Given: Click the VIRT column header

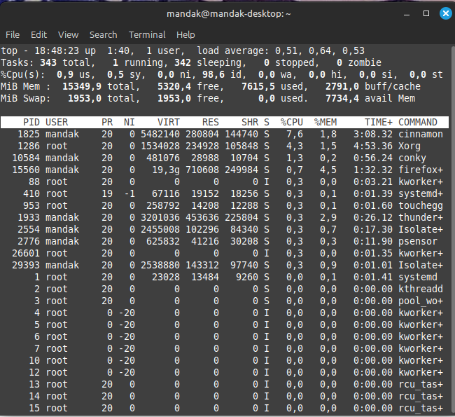Looking at the screenshot, I should [169, 123].
